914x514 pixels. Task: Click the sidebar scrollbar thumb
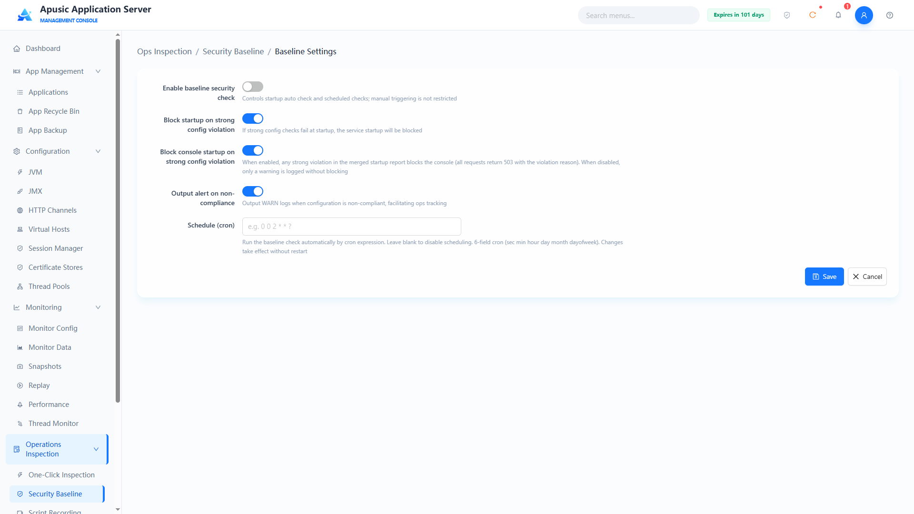point(118,221)
